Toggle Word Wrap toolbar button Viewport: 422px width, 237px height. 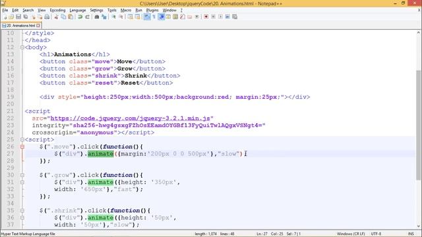tap(147, 17)
